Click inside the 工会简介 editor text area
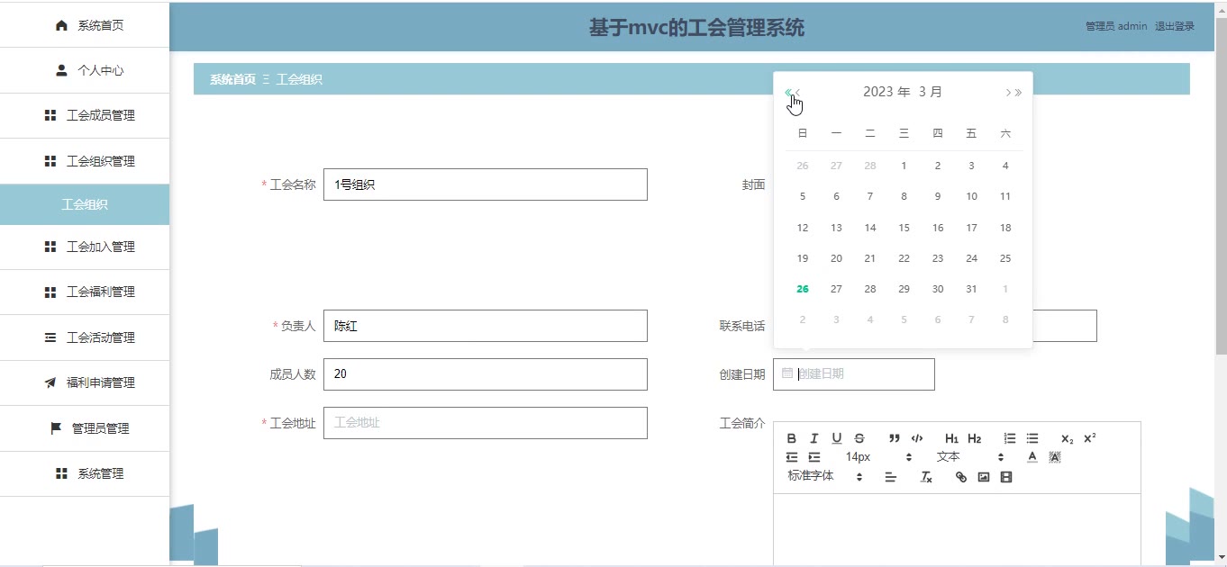Viewport: 1227px width, 567px height. (957, 530)
